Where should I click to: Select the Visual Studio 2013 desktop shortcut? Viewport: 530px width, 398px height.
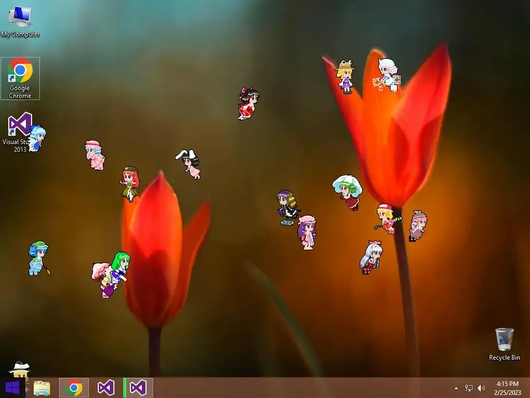point(20,133)
